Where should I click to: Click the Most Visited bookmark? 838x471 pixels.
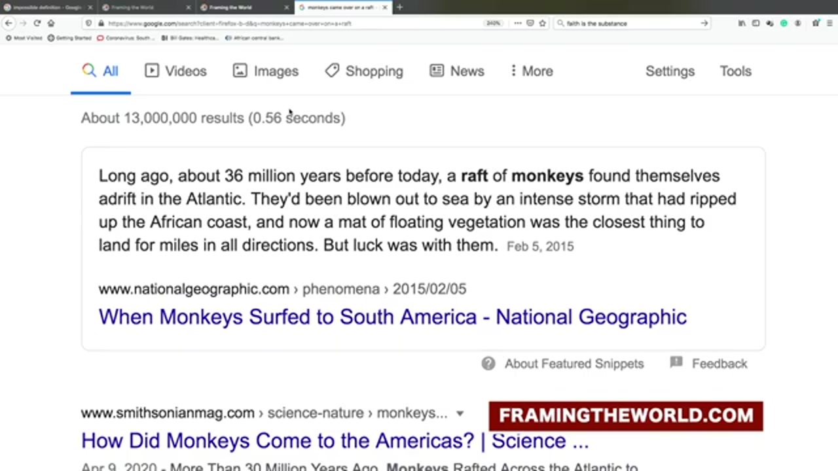(25, 38)
